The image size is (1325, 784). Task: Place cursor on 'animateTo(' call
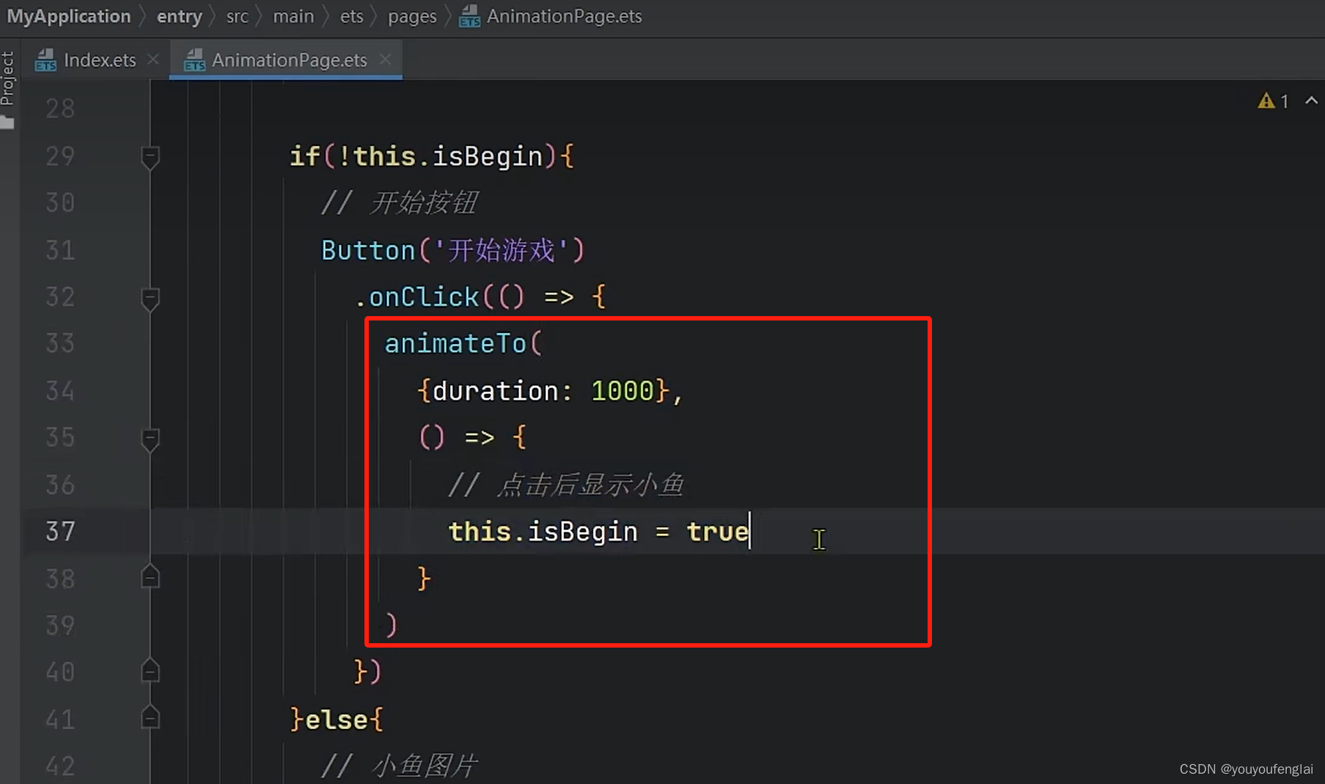463,343
